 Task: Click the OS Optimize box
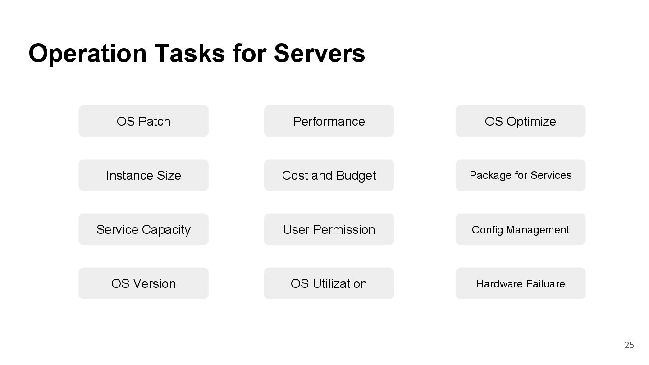click(x=520, y=121)
